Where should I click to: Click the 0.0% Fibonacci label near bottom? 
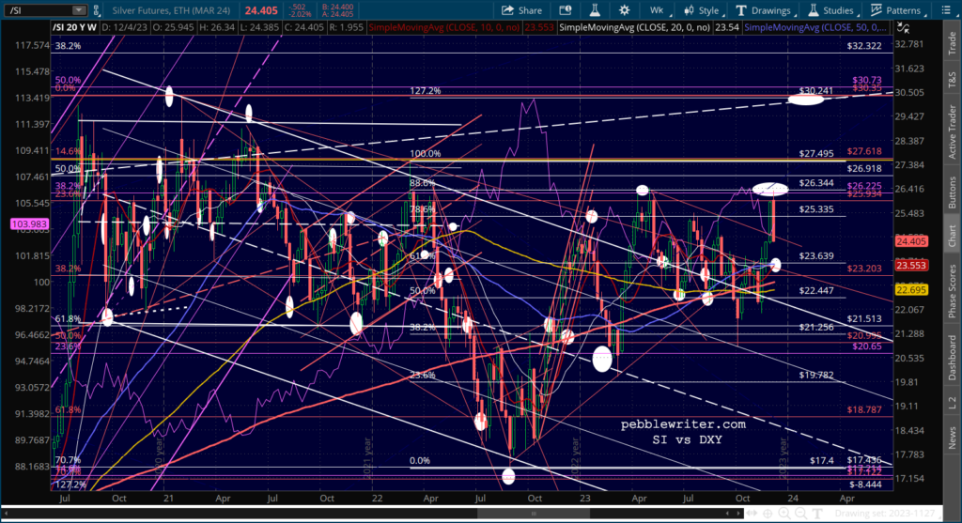click(x=420, y=460)
